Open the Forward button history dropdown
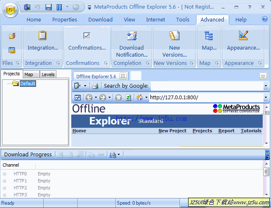The image size is (271, 208). pyautogui.click(x=109, y=98)
